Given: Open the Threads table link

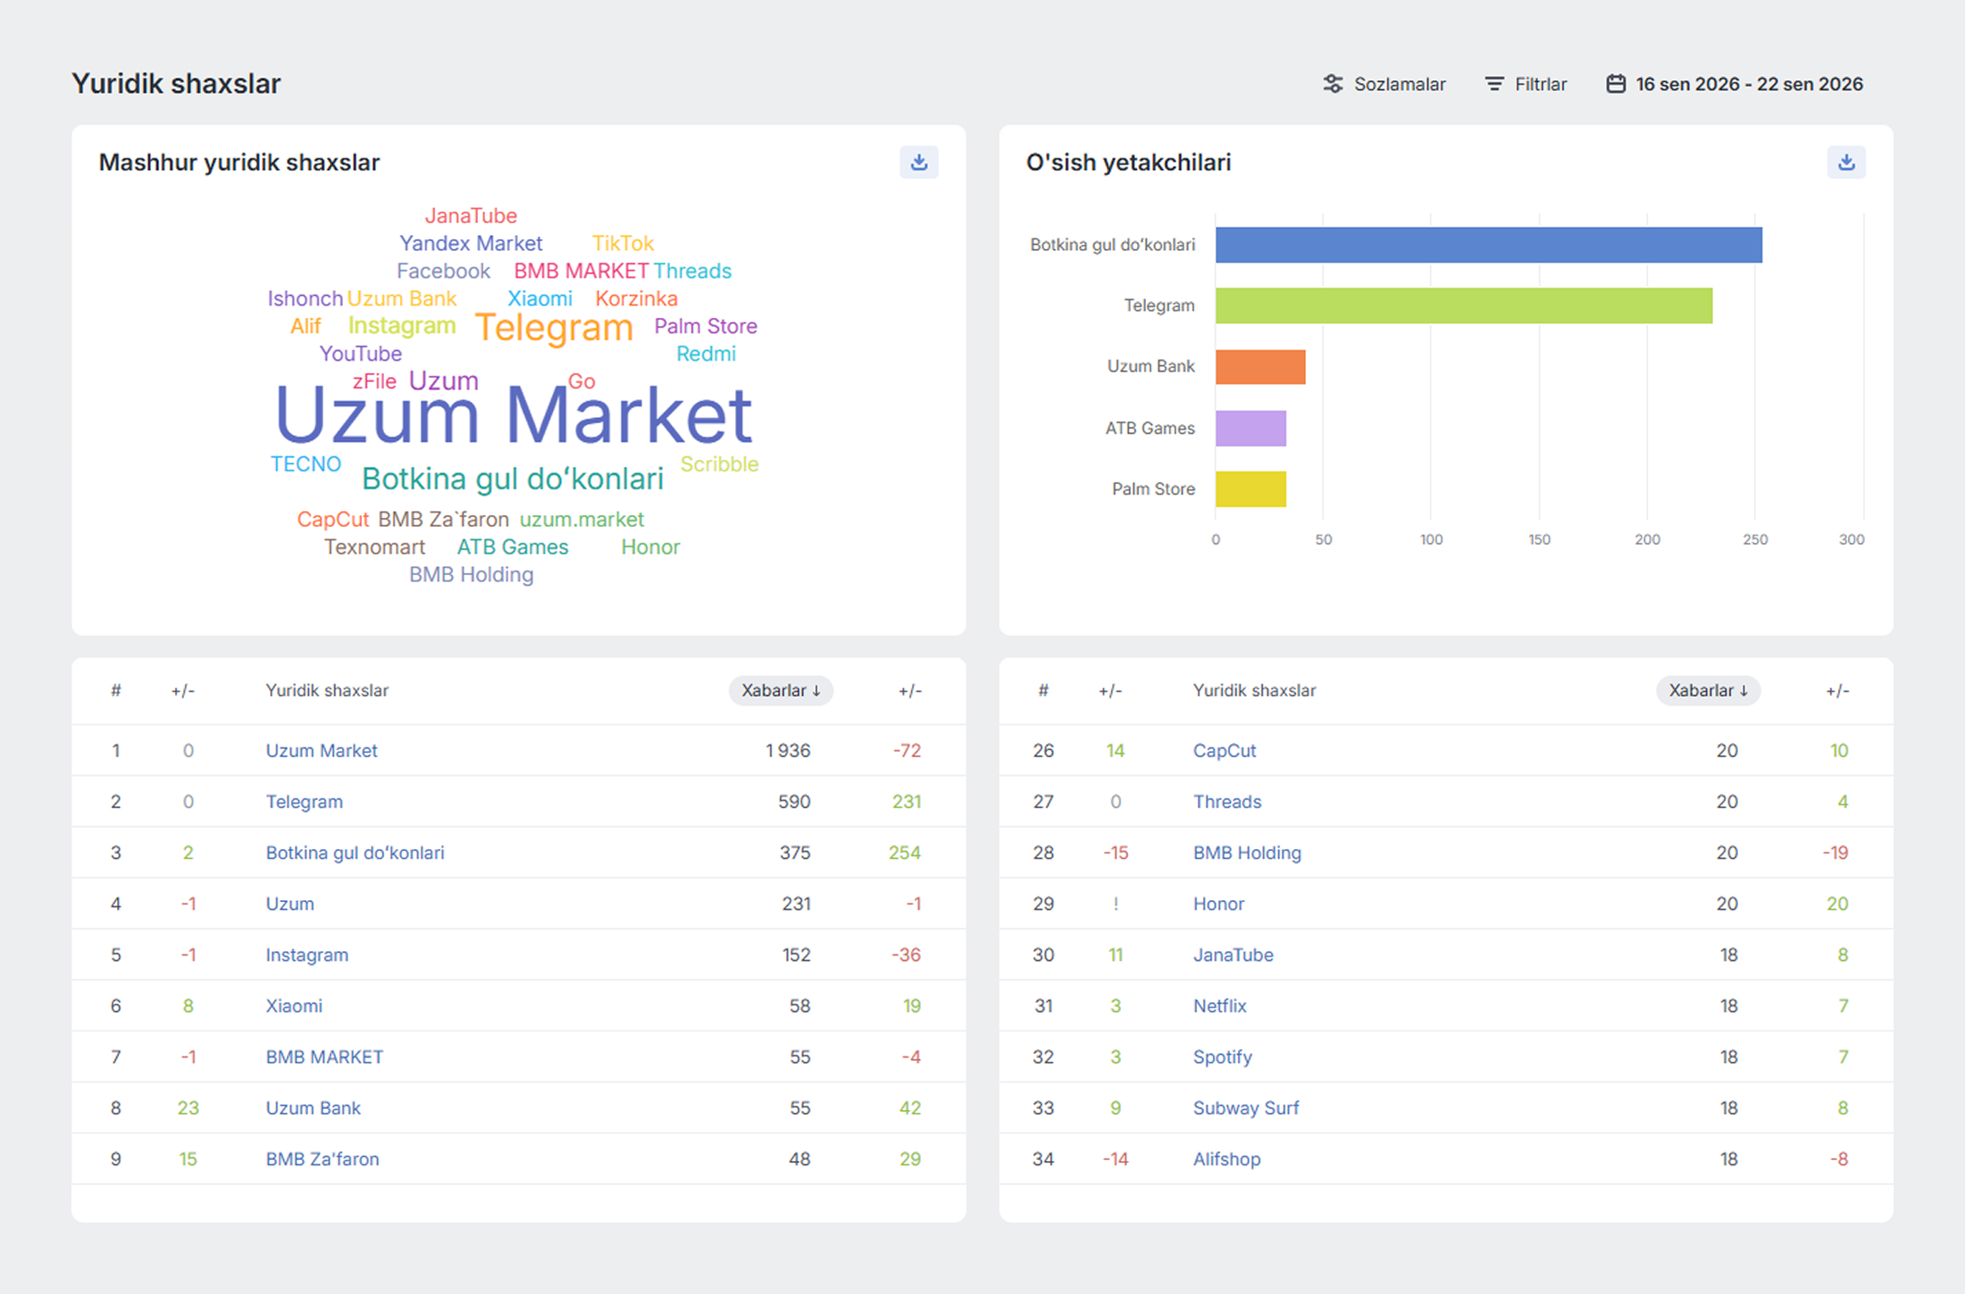Looking at the screenshot, I should [x=1227, y=801].
